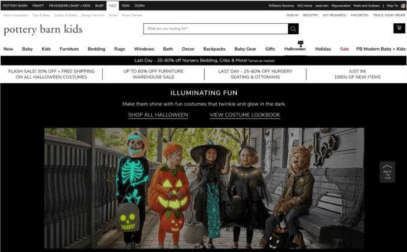Open the Bath menu
This screenshot has width=407, height=252.
click(x=168, y=49)
